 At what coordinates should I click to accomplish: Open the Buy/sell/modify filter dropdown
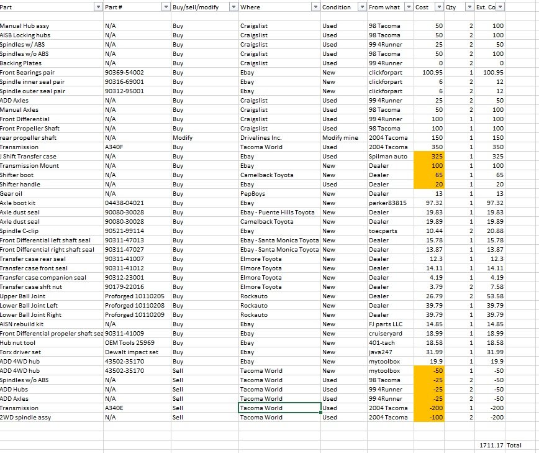point(233,7)
